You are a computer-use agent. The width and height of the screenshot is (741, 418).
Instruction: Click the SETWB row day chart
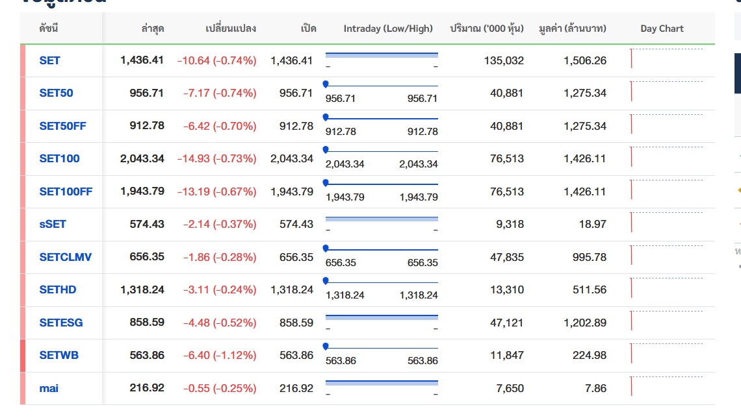(x=666, y=354)
